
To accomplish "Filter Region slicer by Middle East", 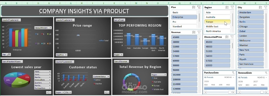I will [x=217, y=26].
